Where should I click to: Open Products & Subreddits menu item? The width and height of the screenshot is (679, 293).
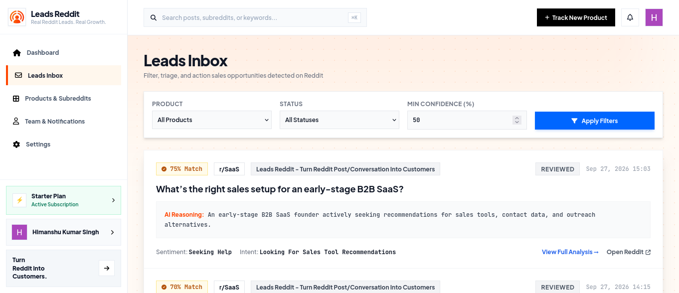tap(63, 99)
